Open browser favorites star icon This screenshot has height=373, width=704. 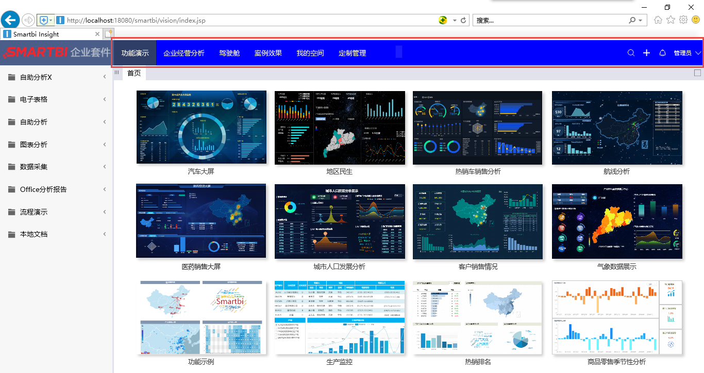tap(671, 20)
